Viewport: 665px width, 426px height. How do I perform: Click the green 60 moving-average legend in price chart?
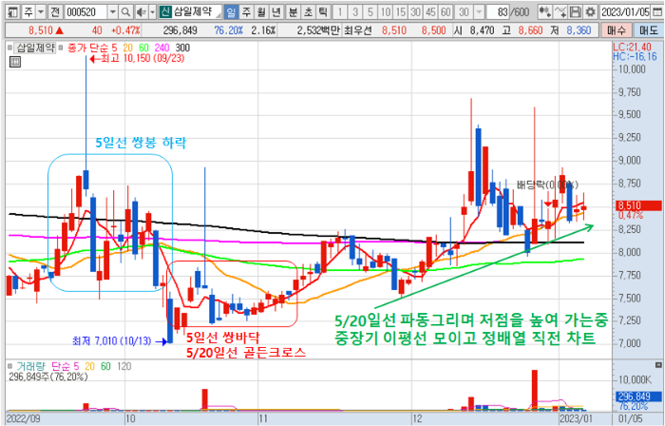143,48
